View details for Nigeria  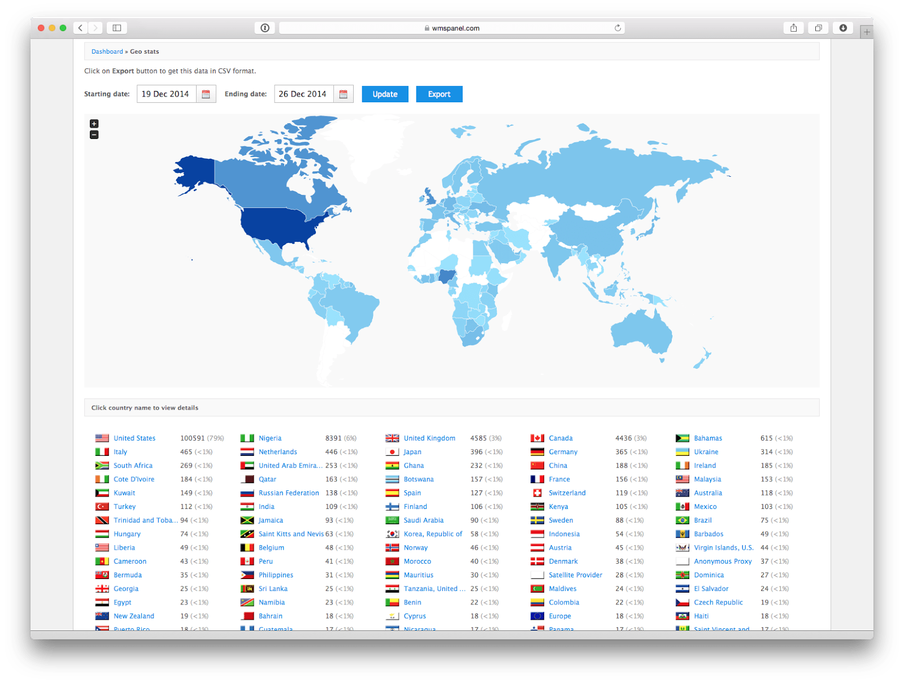pyautogui.click(x=270, y=438)
